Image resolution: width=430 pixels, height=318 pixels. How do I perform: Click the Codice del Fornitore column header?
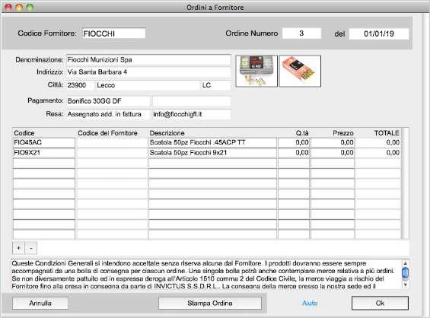[107, 133]
